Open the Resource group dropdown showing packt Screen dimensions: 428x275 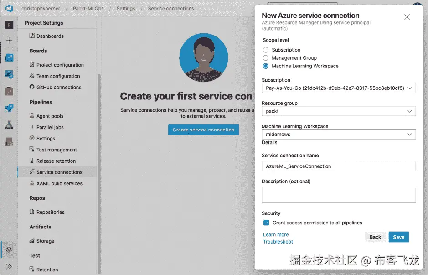click(338, 111)
